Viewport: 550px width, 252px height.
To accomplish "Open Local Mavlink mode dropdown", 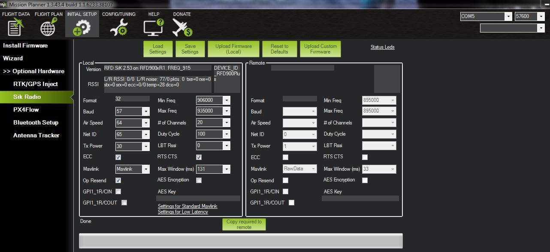I will (133, 169).
